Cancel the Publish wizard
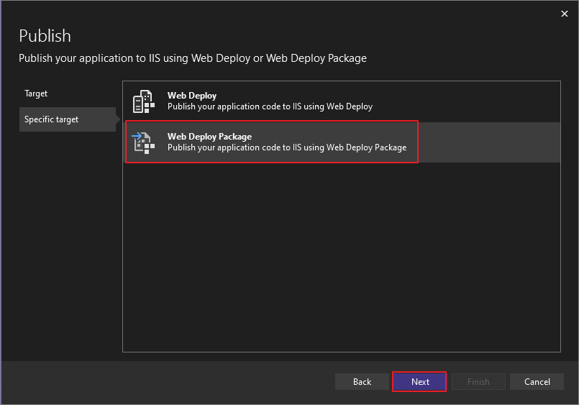 [537, 382]
